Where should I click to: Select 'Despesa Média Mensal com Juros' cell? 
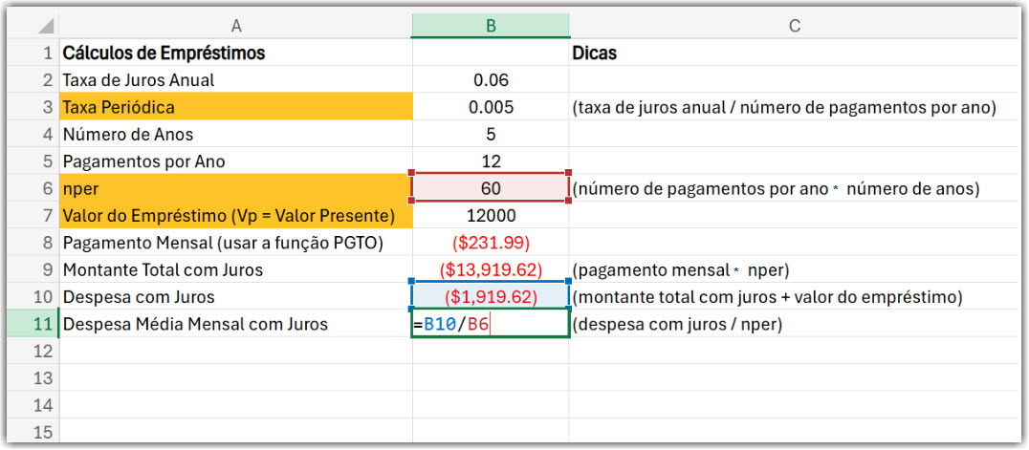[235, 324]
